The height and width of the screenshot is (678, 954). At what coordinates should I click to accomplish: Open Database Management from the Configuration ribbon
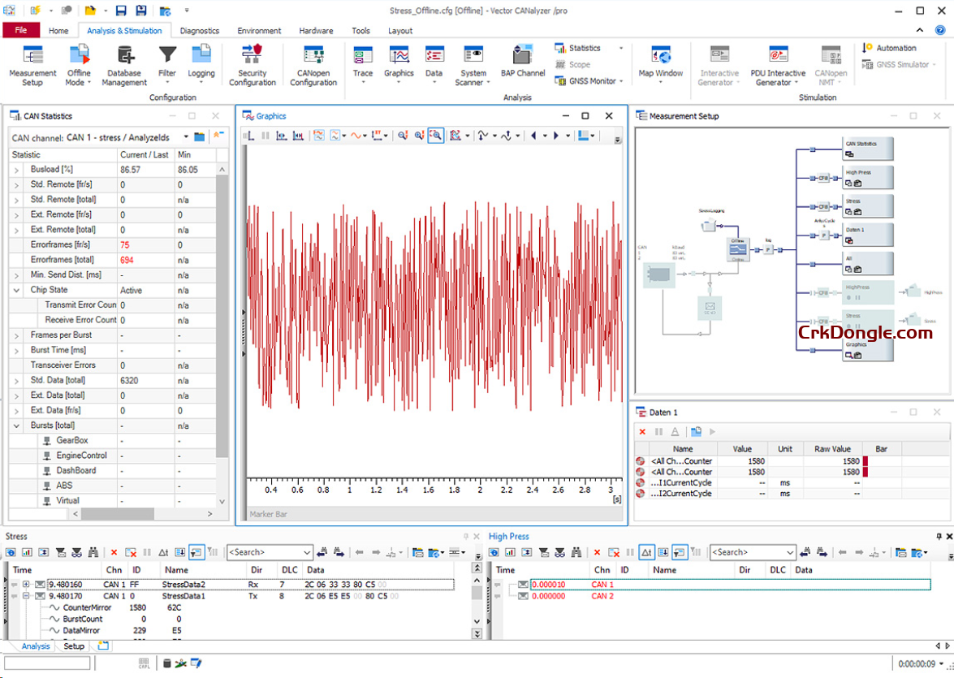click(x=123, y=67)
